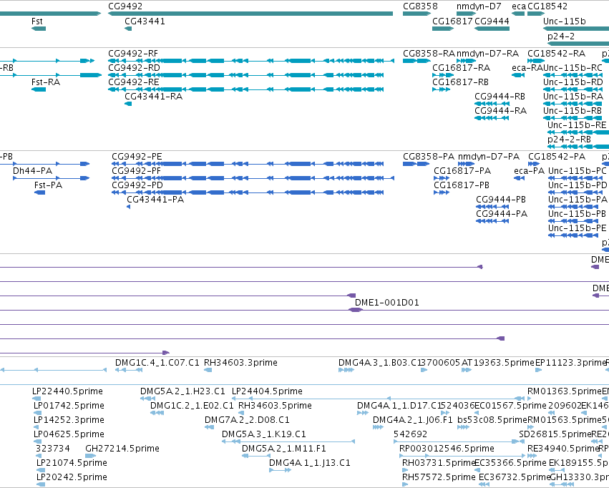Viewport: 609px width, 488px height.
Task: Select the CG9492 gene bar
Action: point(250,14)
